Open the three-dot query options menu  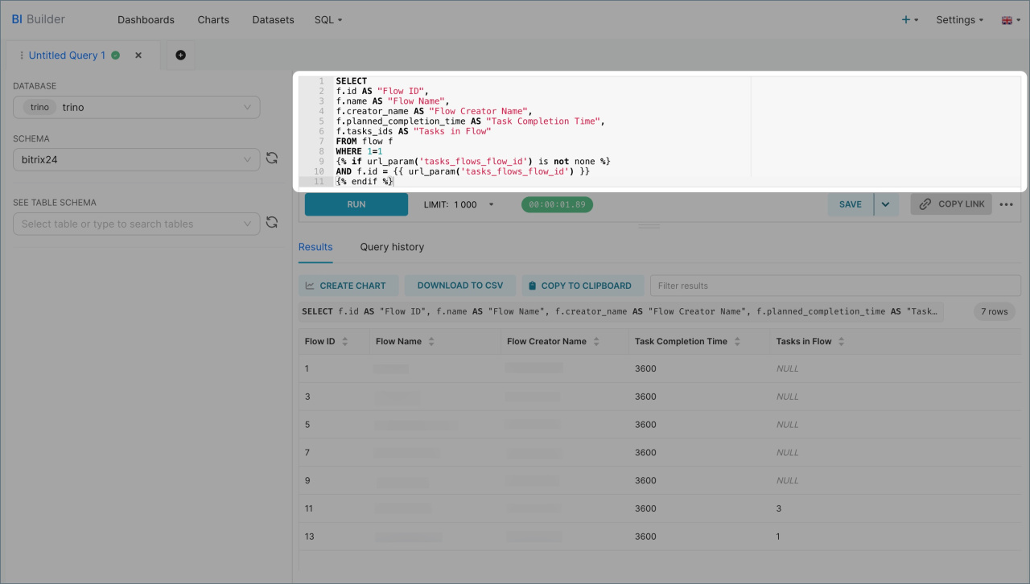1006,204
